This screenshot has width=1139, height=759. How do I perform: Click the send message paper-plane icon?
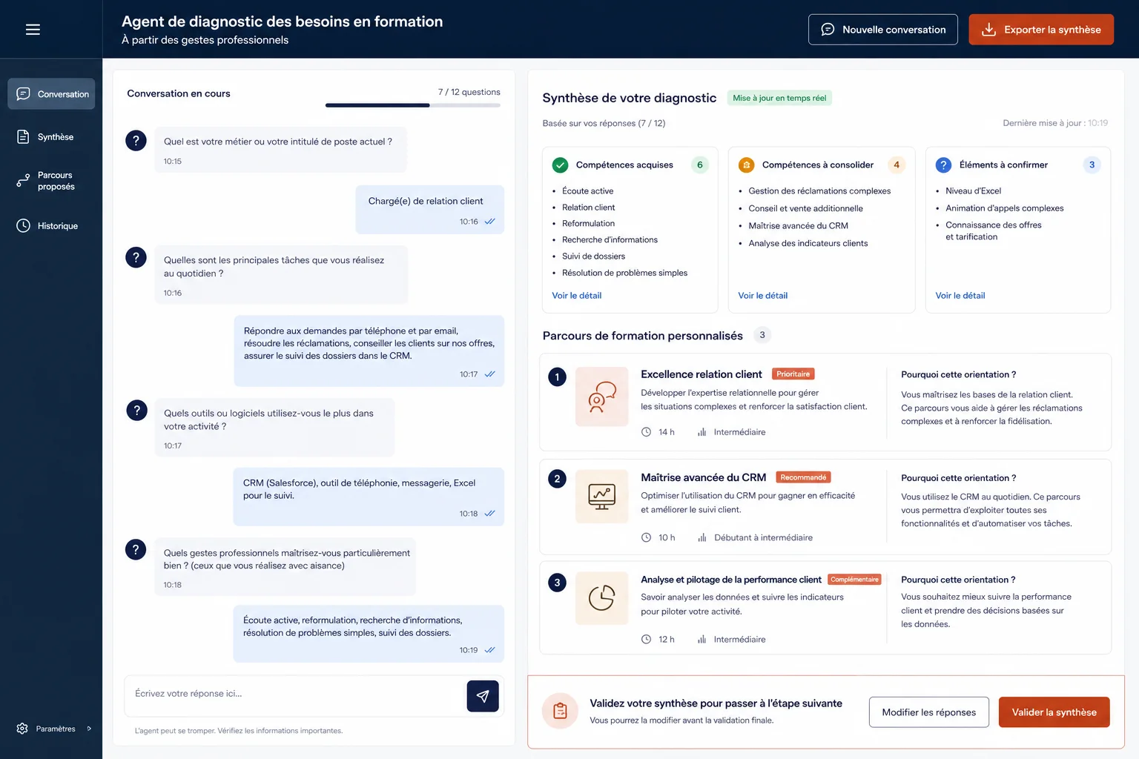483,696
